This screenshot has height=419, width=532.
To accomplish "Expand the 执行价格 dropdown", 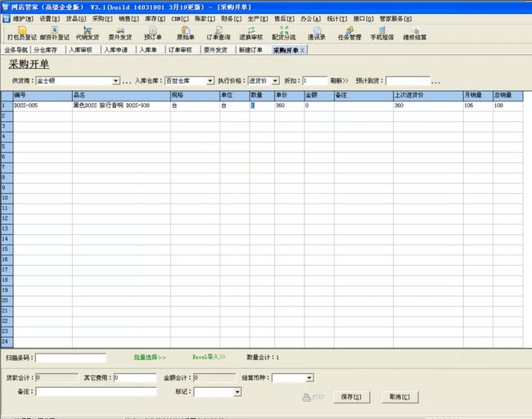I will click(x=276, y=81).
